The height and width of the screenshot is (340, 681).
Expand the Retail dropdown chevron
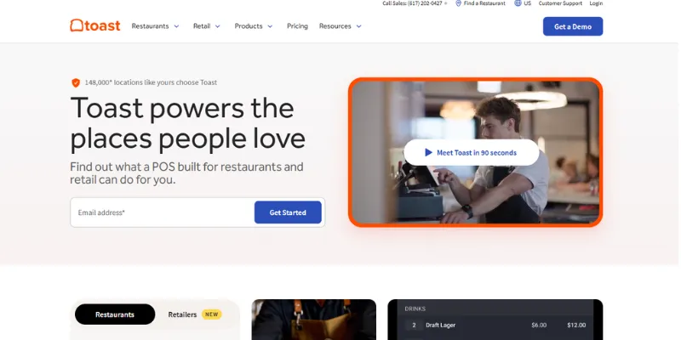[218, 26]
